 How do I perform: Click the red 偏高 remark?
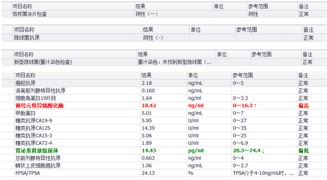pos(304,106)
